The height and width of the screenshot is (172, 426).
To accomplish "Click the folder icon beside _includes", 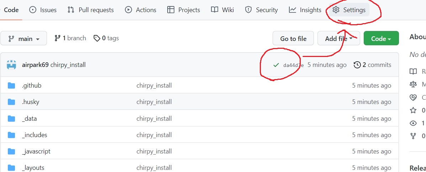I will pyautogui.click(x=11, y=135).
